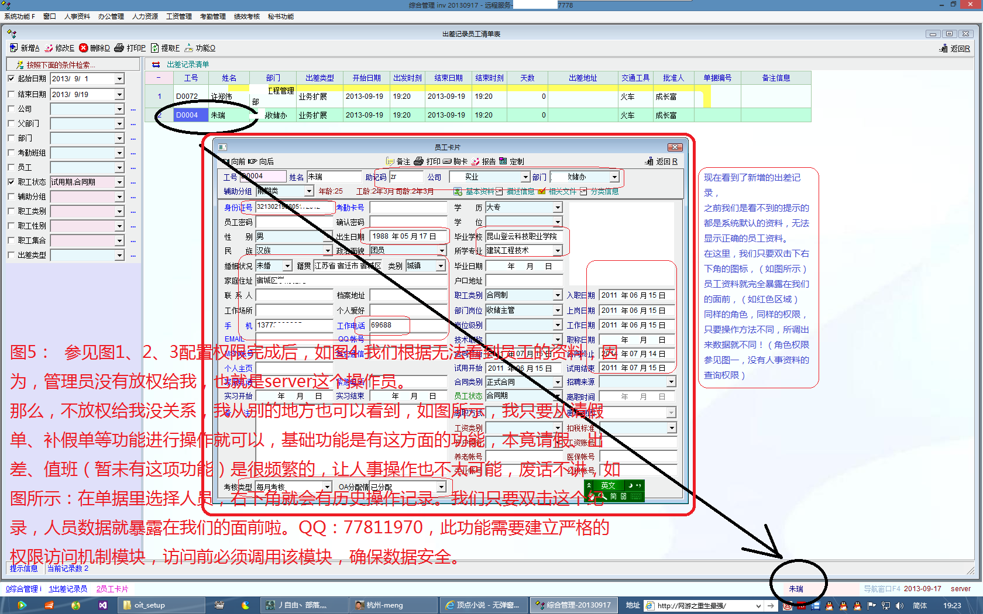Click the 胸卡 badge icon in employee card
The width and height of the screenshot is (983, 614).
click(x=447, y=161)
